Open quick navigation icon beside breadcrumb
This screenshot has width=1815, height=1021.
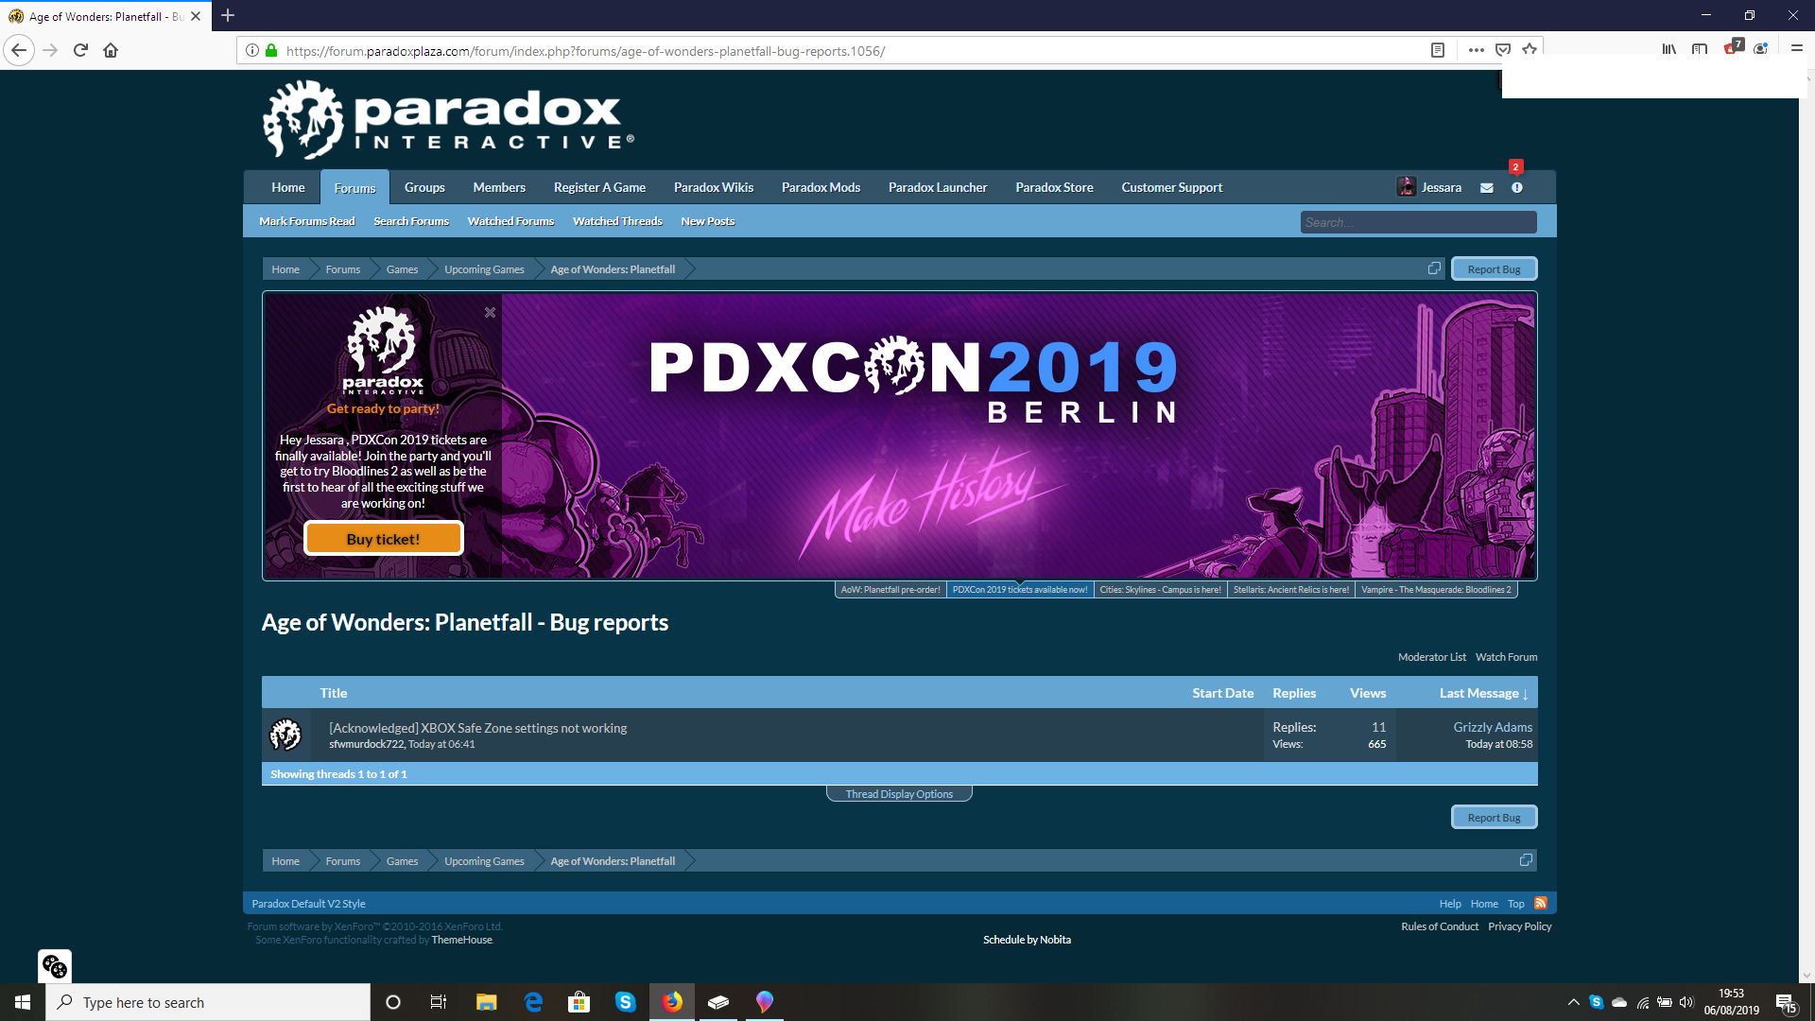pos(1434,268)
